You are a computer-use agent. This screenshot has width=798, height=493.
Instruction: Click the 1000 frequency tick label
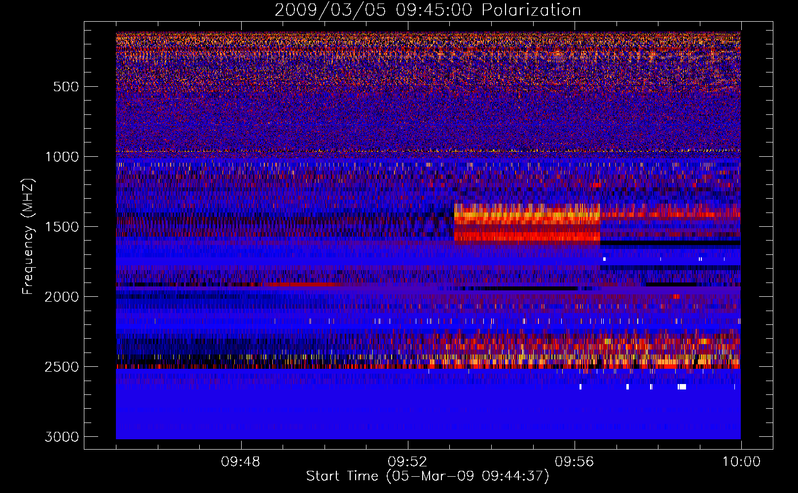62,157
